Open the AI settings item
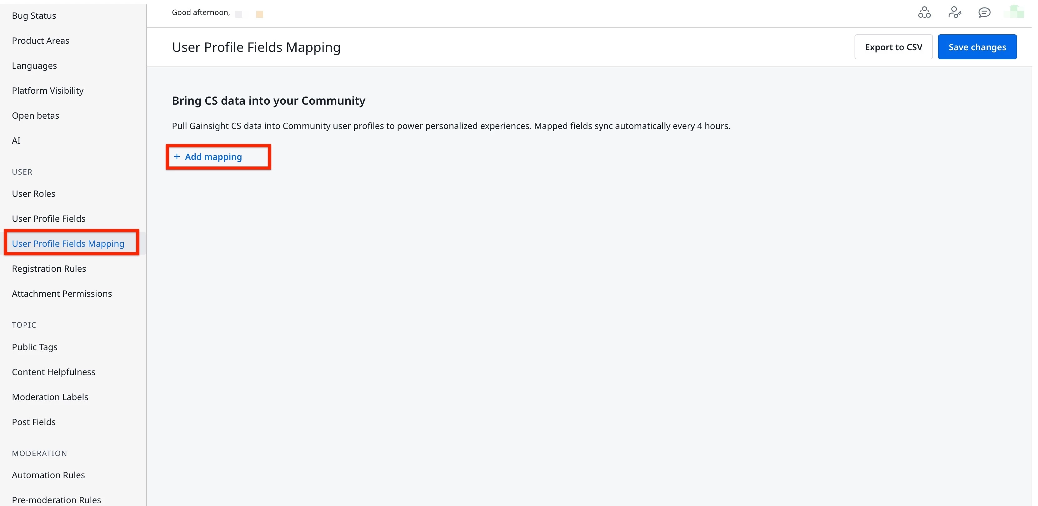 [16, 141]
